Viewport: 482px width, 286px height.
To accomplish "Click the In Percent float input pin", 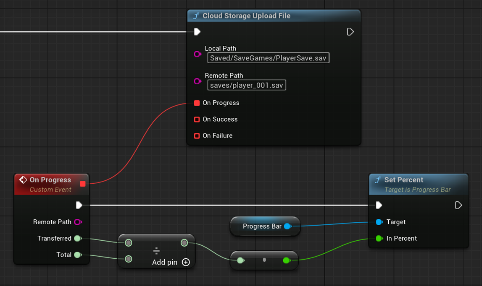I will pyautogui.click(x=379, y=239).
